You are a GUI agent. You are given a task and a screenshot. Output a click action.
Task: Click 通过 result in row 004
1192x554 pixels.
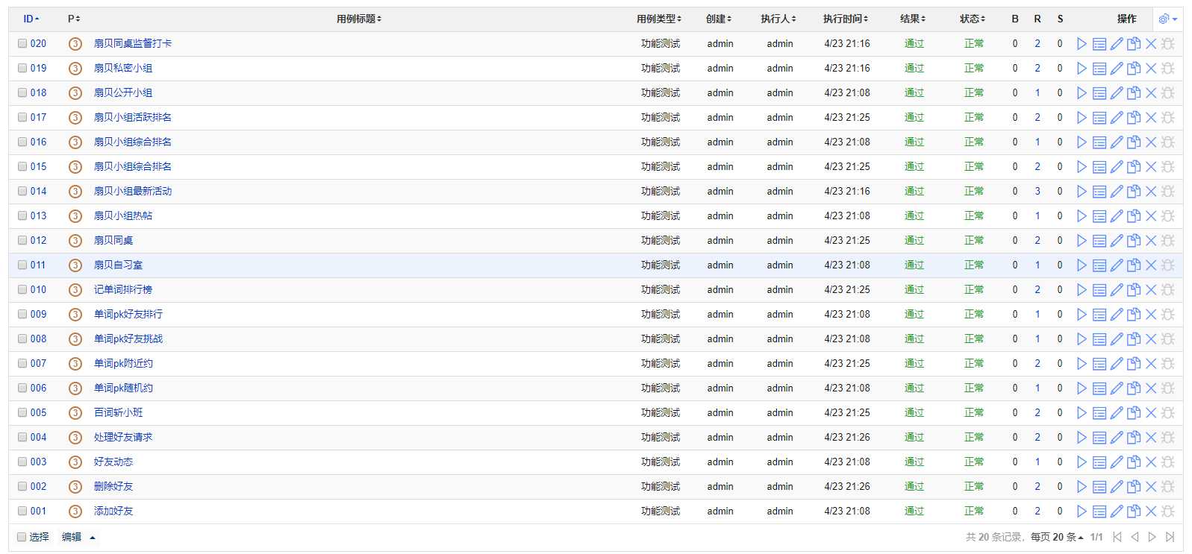click(914, 437)
